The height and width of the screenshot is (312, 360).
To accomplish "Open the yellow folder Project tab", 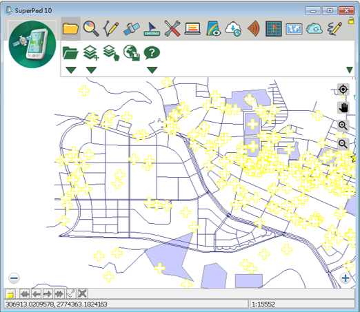I will pyautogui.click(x=70, y=28).
